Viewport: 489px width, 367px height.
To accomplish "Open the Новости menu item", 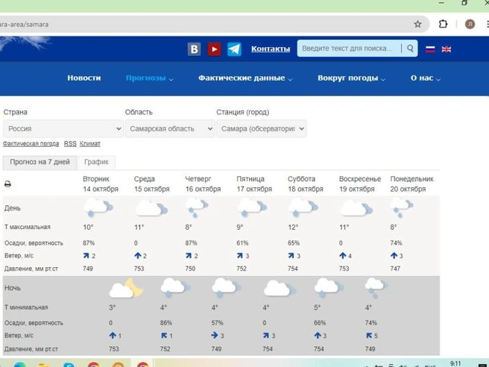I will [x=84, y=78].
